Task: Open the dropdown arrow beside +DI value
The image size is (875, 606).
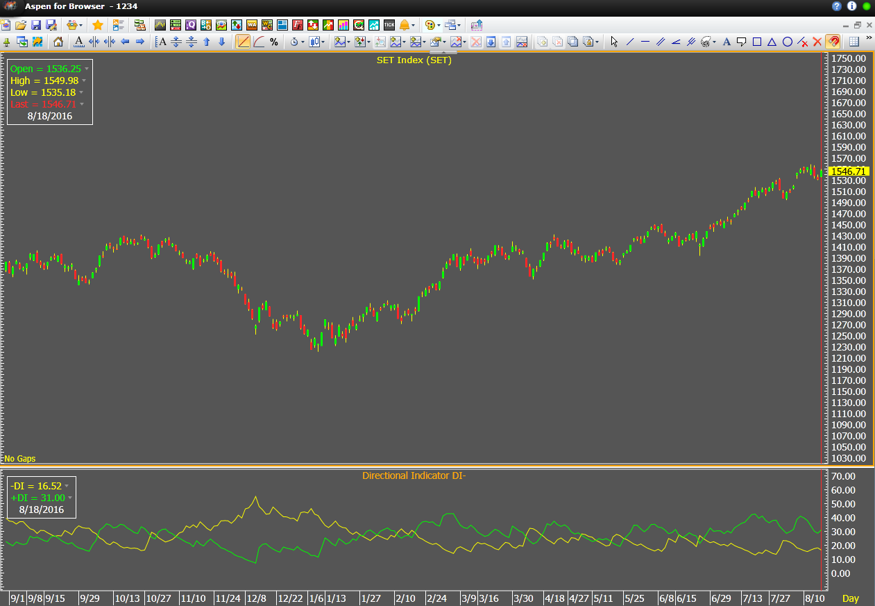Action: 70,498
